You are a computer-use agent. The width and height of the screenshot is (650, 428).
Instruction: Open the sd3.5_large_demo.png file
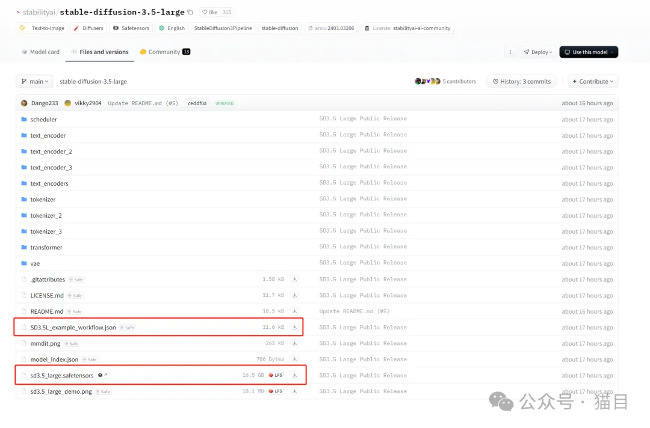(x=61, y=391)
